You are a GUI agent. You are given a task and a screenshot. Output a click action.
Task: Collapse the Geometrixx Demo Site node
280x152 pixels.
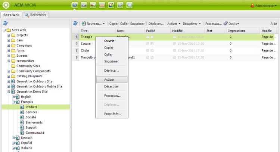(9, 91)
